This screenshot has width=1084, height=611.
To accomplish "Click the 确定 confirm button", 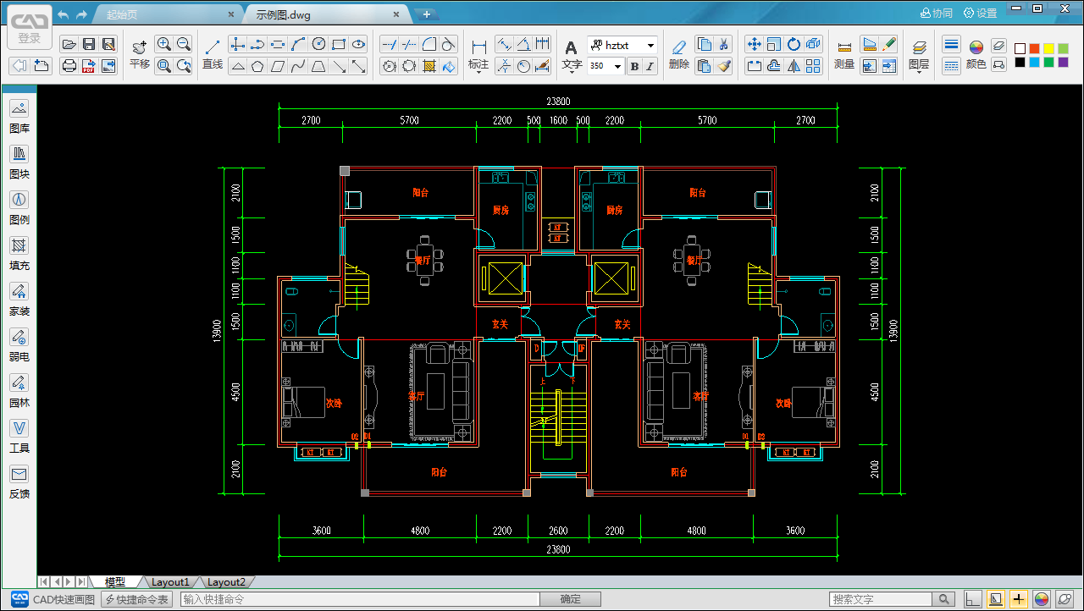I will click(571, 599).
